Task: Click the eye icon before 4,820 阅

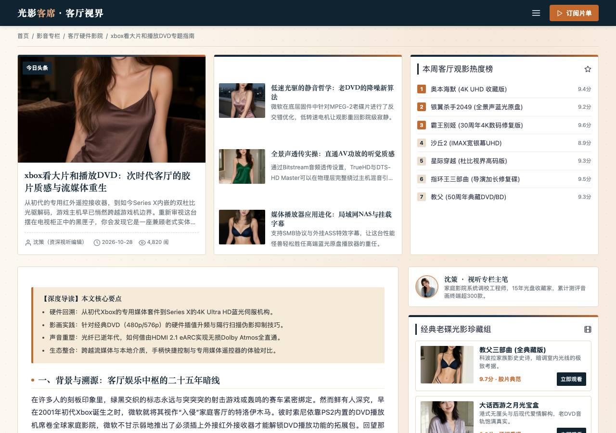Action: [x=142, y=242]
